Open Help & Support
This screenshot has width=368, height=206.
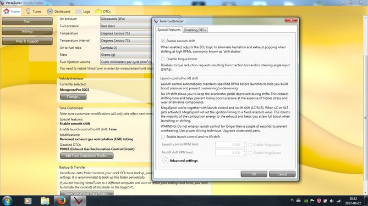(27, 41)
